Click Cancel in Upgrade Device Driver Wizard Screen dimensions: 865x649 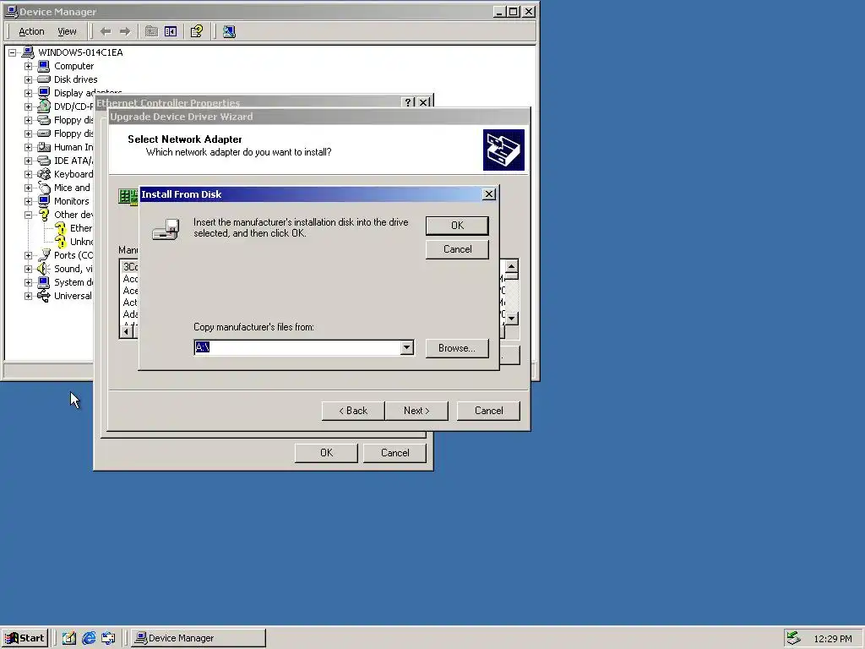[489, 411]
